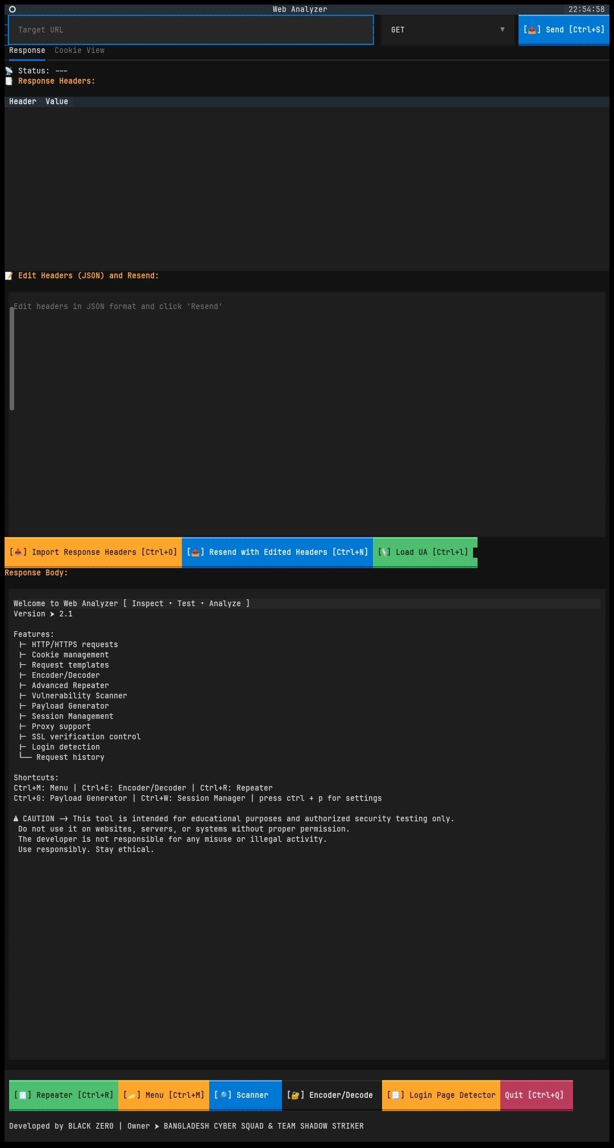Click the magnifier icon on Scanner button
Image resolution: width=614 pixels, height=1148 pixels.
click(x=223, y=1095)
